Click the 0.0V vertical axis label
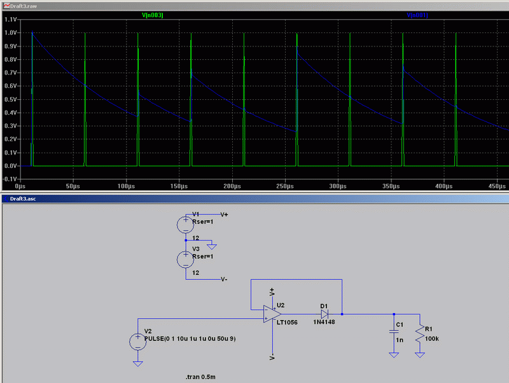This screenshot has width=509, height=383. [10, 166]
